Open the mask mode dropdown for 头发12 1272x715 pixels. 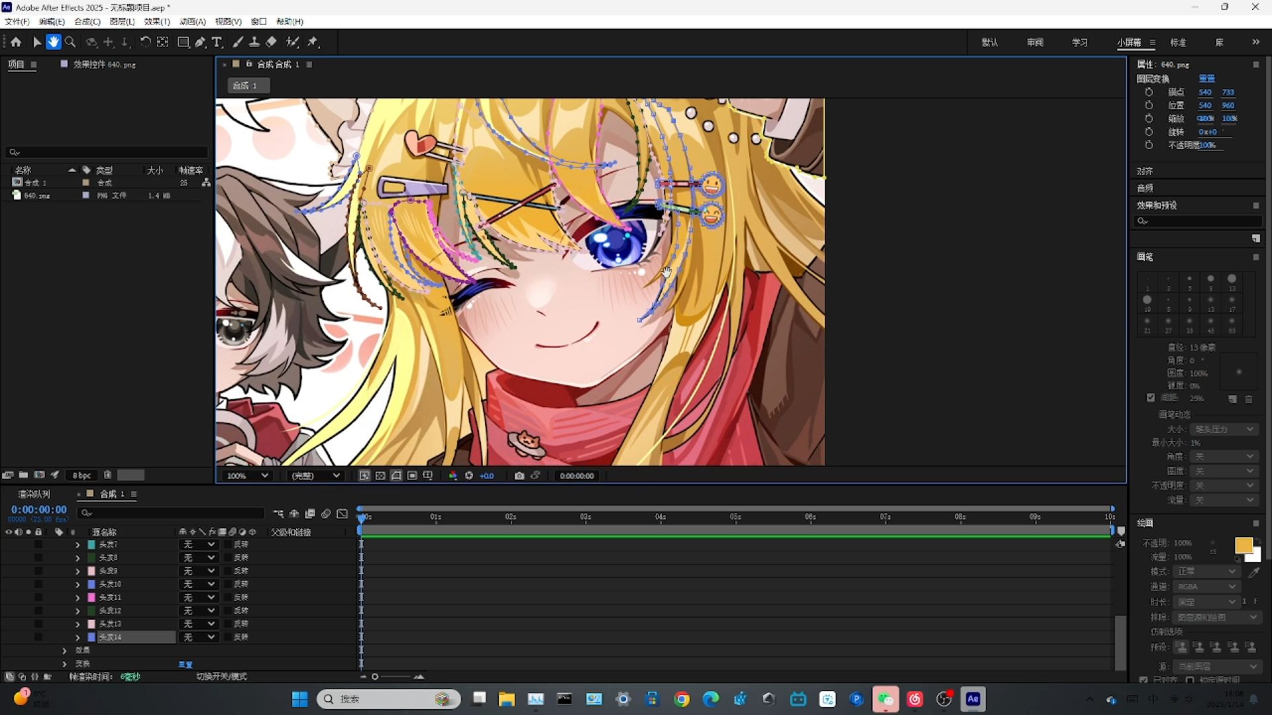coord(198,610)
